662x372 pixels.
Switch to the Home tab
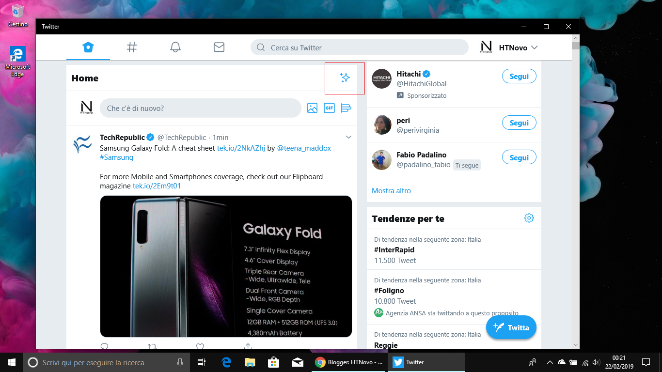(88, 47)
